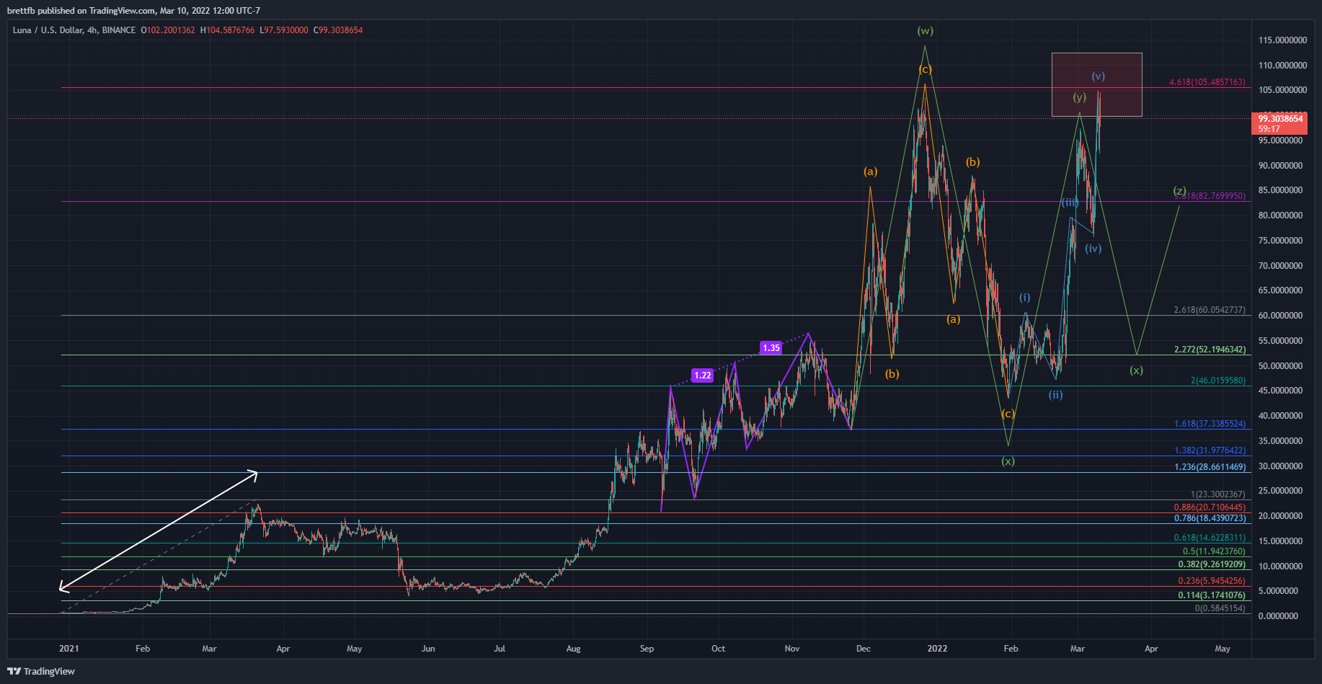Click the green (z) wave label
The image size is (1322, 684).
click(x=1179, y=190)
